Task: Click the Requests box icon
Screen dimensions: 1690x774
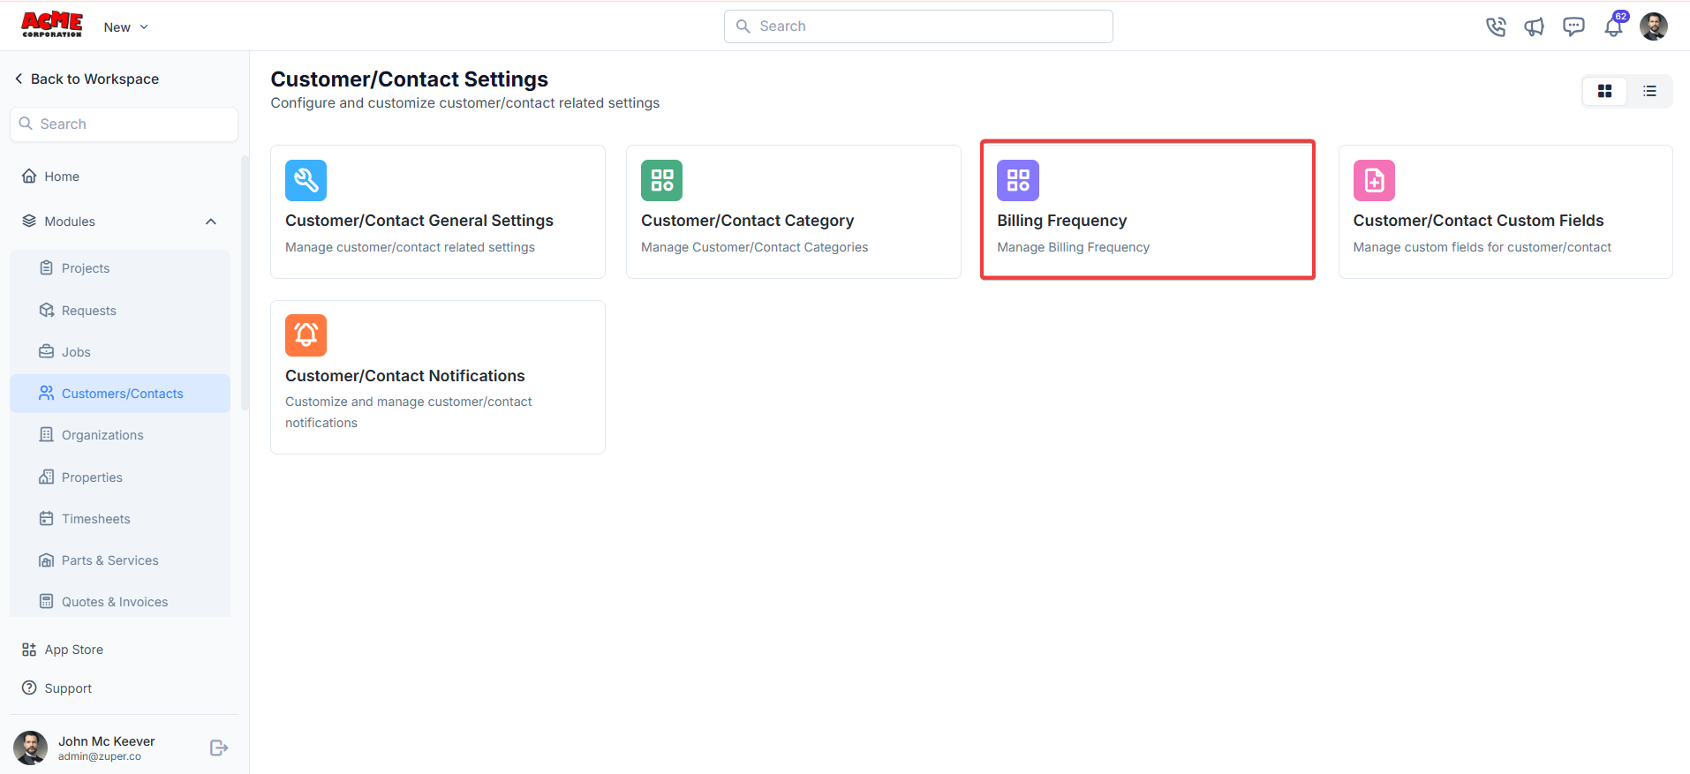Action: tap(47, 310)
